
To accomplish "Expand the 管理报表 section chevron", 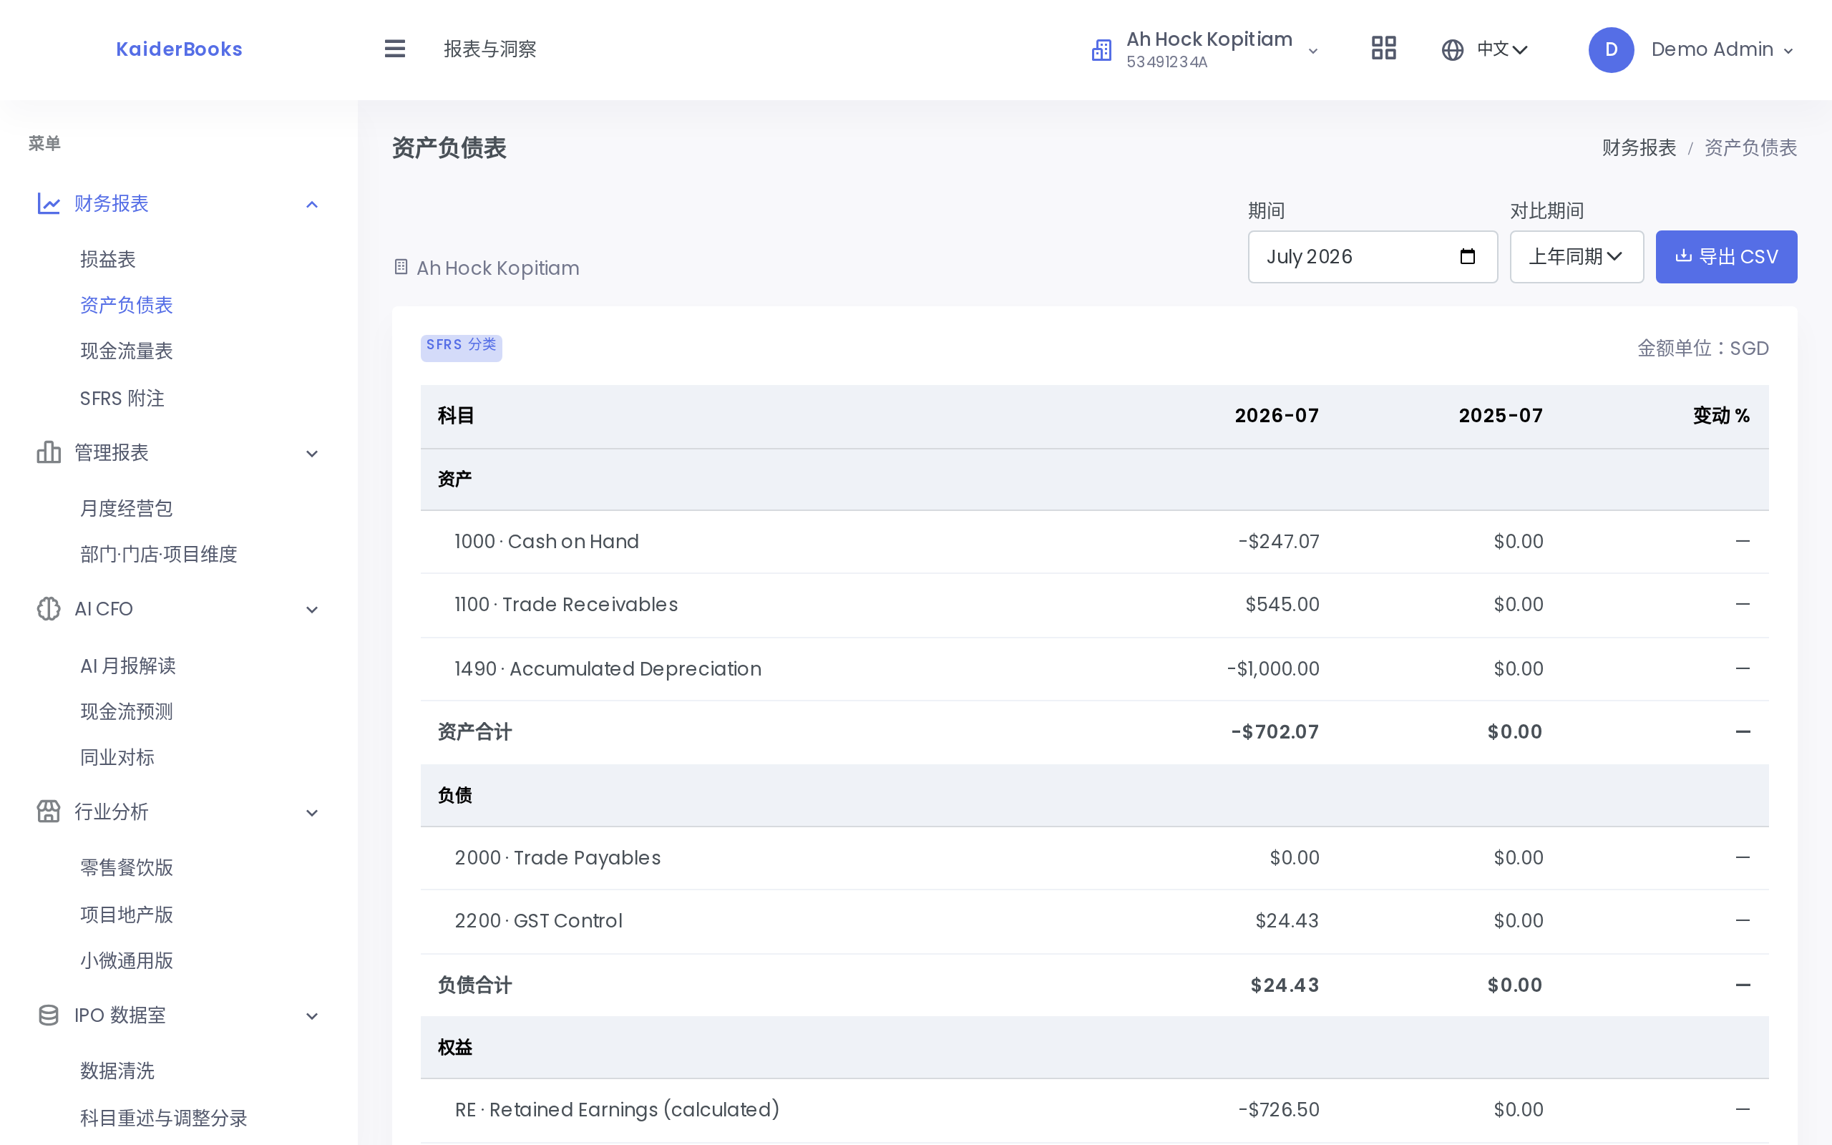I will pyautogui.click(x=312, y=454).
